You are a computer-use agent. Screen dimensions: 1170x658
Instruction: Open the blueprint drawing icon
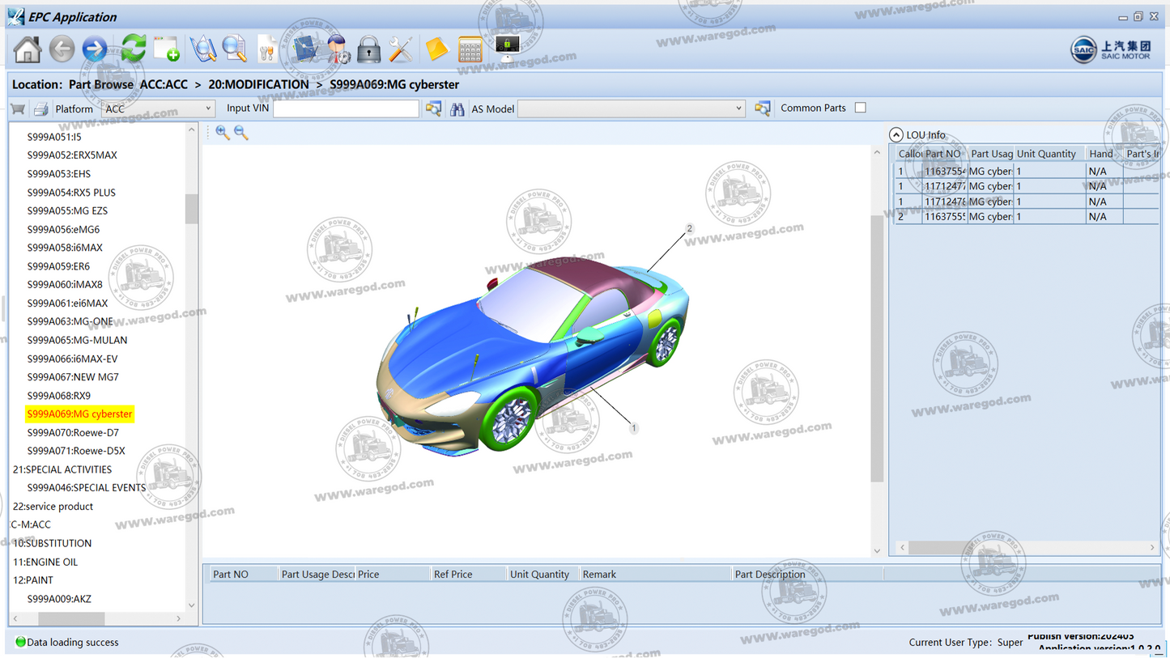305,49
